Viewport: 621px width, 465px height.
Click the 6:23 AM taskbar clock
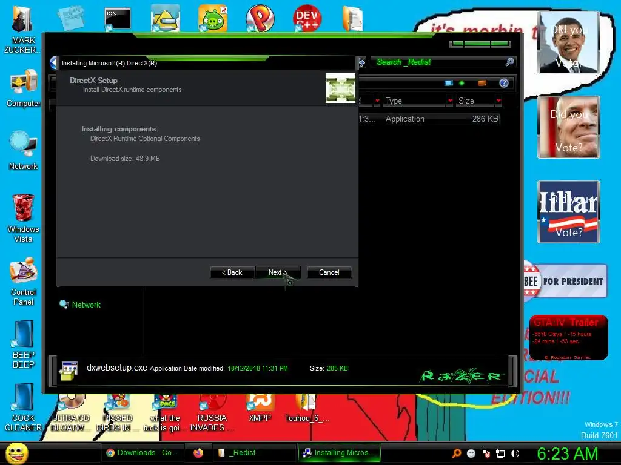(568, 453)
